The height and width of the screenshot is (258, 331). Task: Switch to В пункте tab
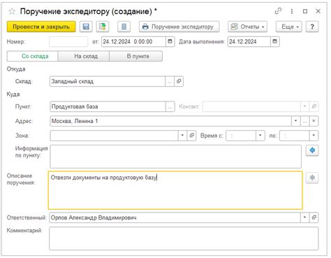(136, 56)
